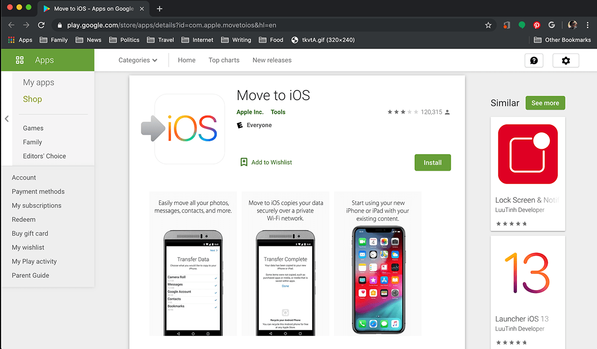Click the Redeem link

(x=24, y=220)
